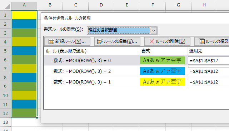Open the 書式ルールの表示 dropdown arrow
229x131 pixels.
click(154, 30)
